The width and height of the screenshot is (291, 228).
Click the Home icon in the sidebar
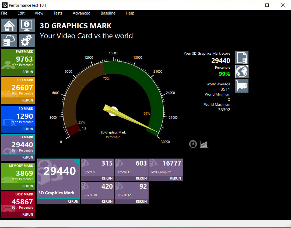9,26
